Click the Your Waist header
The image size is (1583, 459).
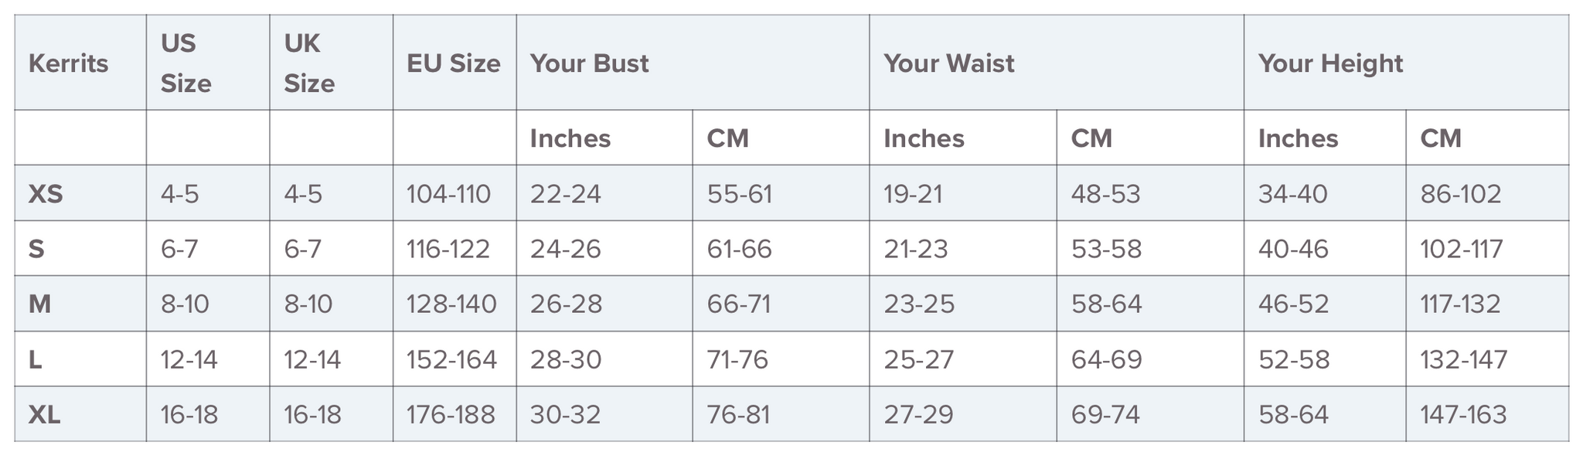click(948, 63)
